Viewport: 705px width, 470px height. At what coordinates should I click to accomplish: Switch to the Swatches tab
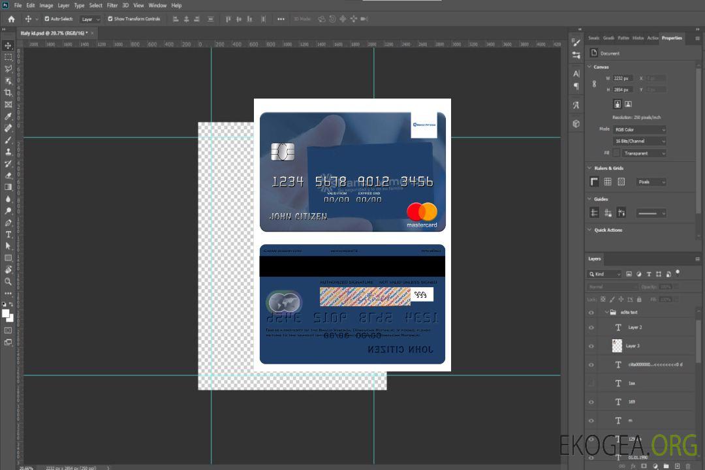pos(594,38)
